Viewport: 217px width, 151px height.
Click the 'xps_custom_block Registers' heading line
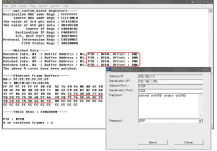coord(41,11)
